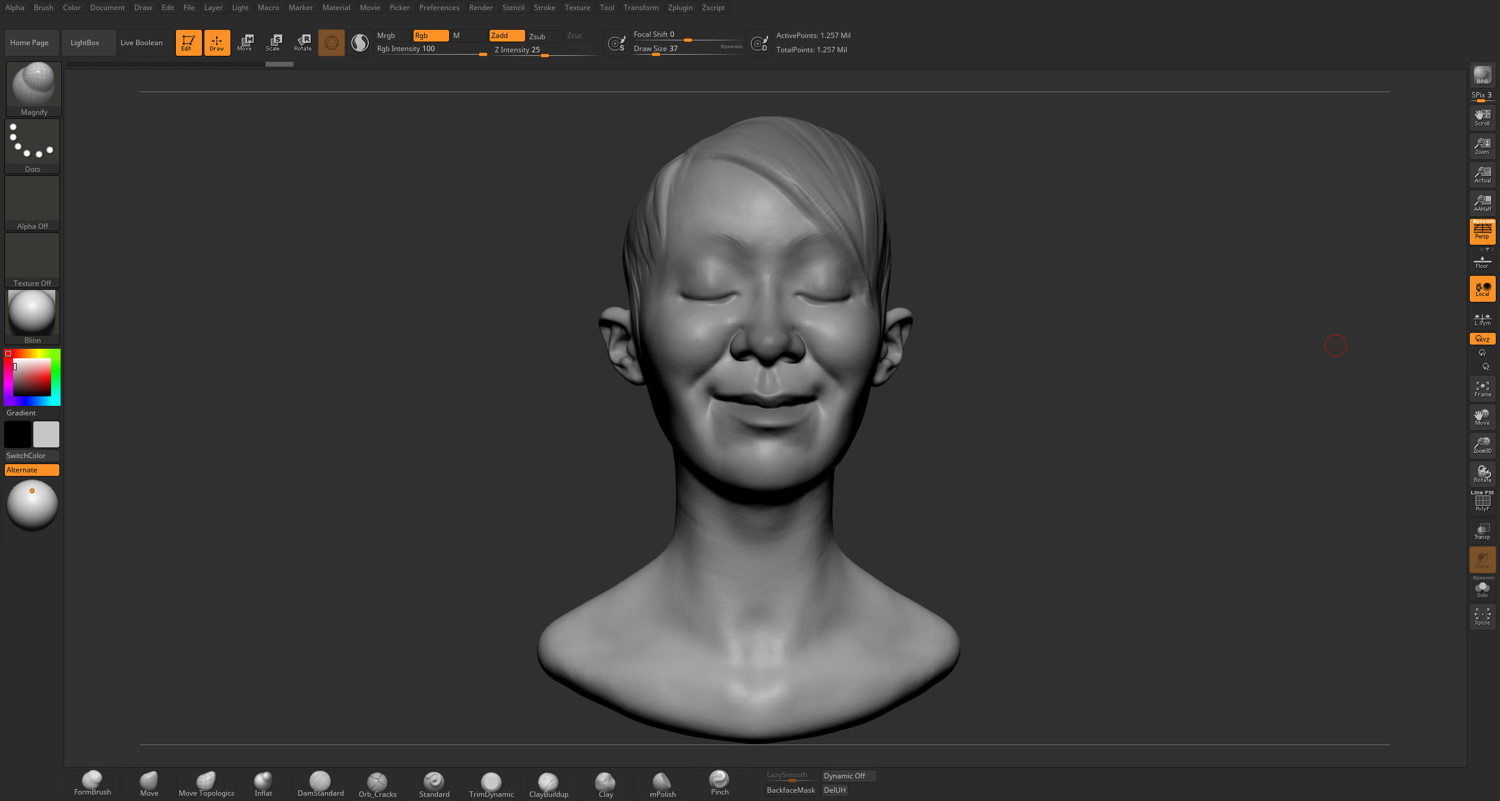Select the Orb_Cracks brush

click(x=377, y=783)
